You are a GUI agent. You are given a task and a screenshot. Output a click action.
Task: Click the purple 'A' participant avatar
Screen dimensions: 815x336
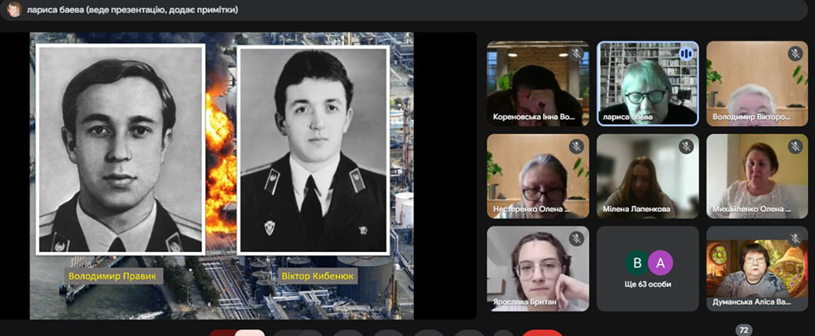660,262
